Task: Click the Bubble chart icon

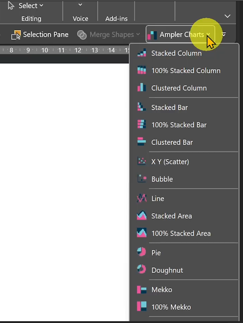Action: [142, 179]
